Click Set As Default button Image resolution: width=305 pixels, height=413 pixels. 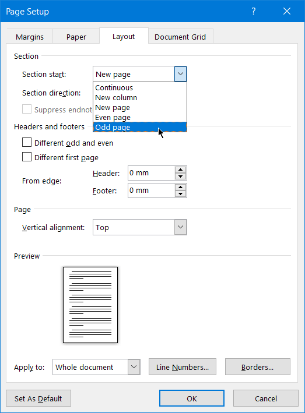click(38, 398)
